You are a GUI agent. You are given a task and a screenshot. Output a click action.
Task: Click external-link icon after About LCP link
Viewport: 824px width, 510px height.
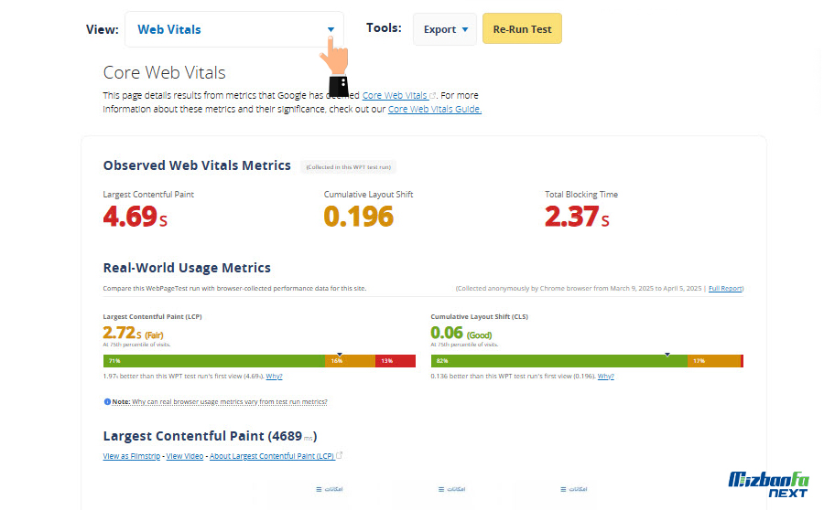tap(340, 455)
